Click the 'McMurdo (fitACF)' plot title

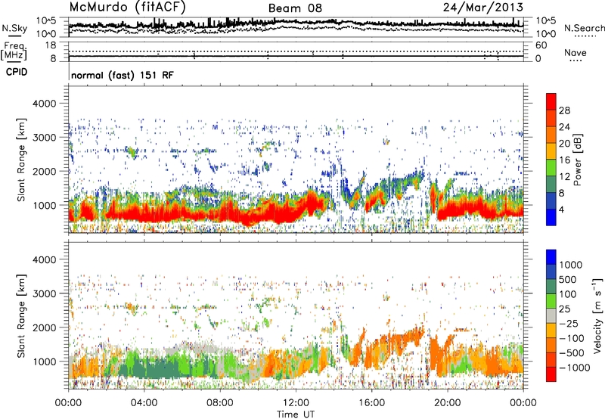(127, 7)
